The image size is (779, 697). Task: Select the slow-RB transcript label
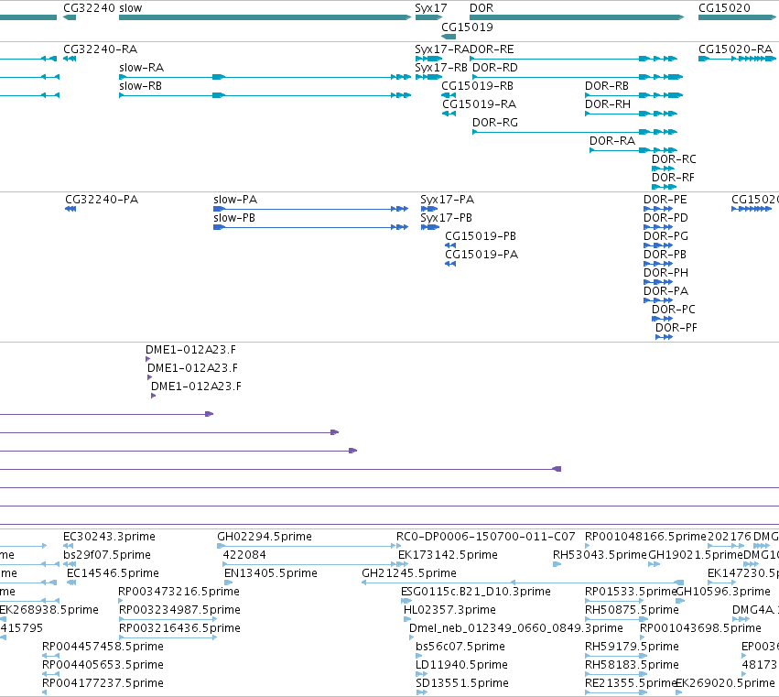[141, 86]
